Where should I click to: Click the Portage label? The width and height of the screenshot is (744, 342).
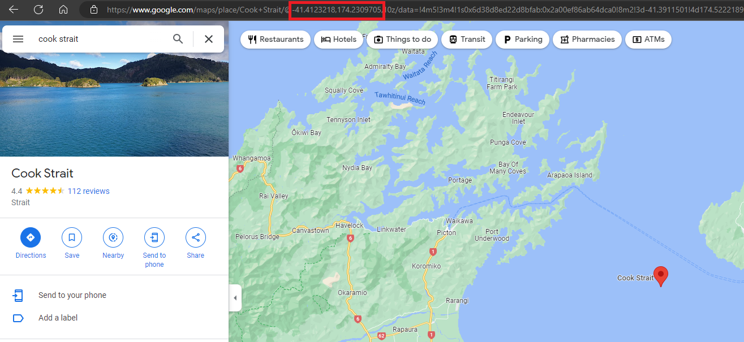point(460,180)
